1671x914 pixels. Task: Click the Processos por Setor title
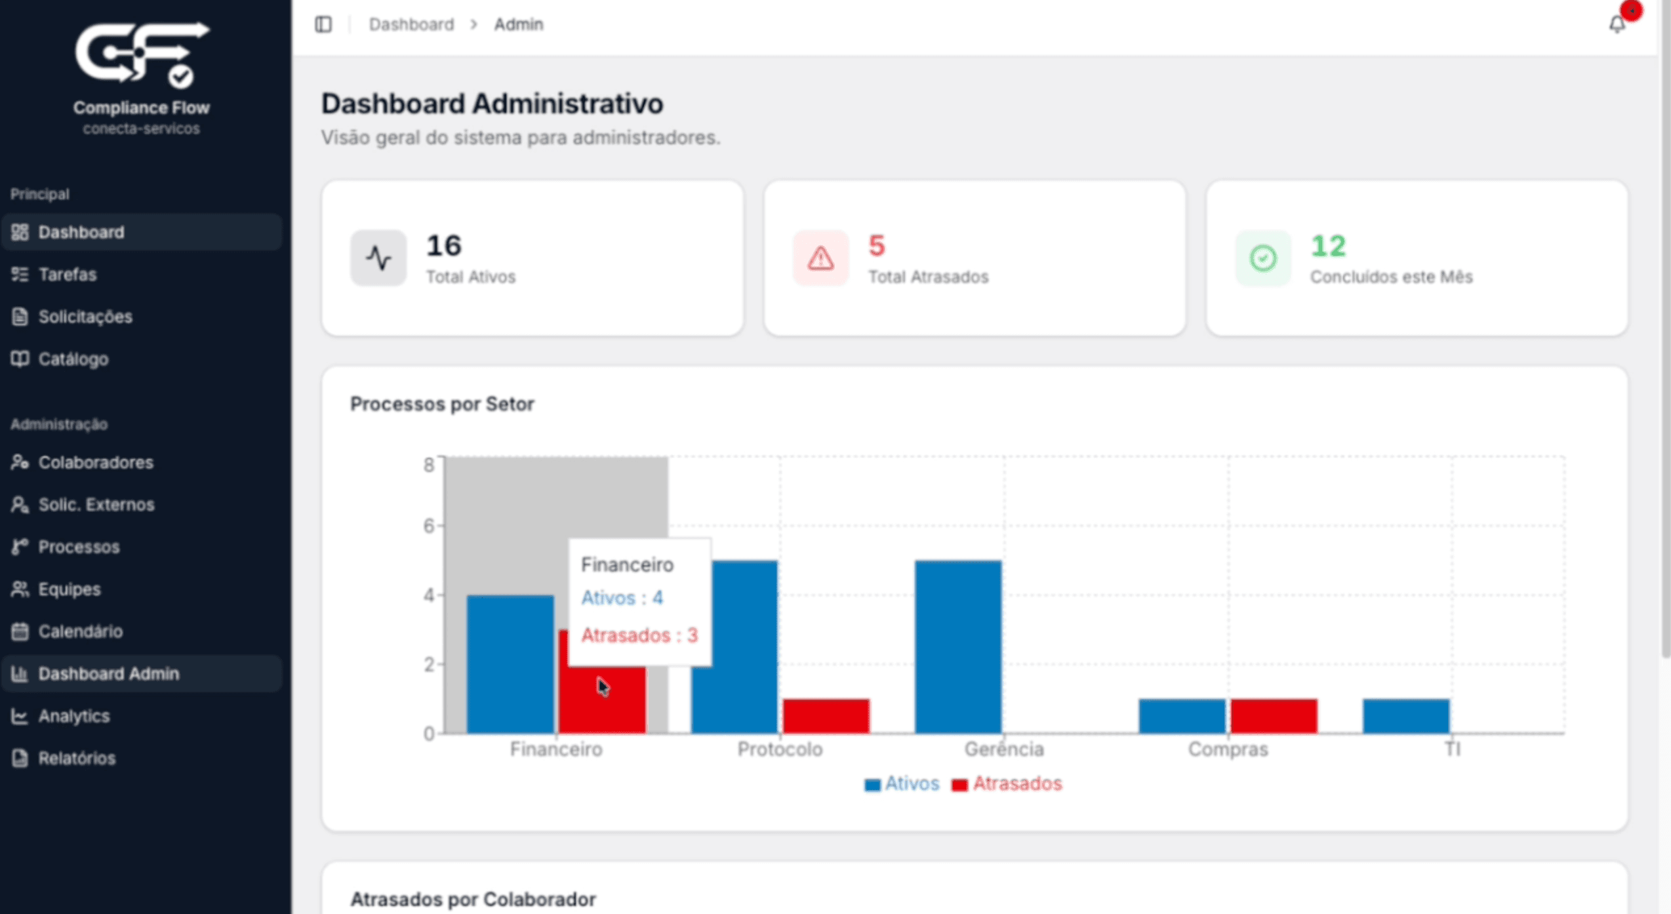point(442,404)
